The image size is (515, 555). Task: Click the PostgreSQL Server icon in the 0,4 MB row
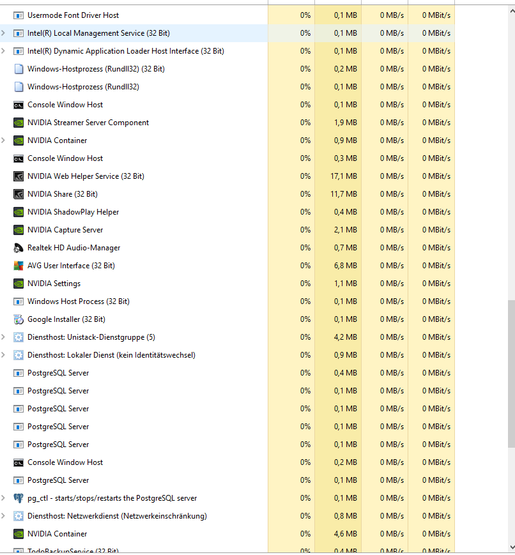(19, 373)
